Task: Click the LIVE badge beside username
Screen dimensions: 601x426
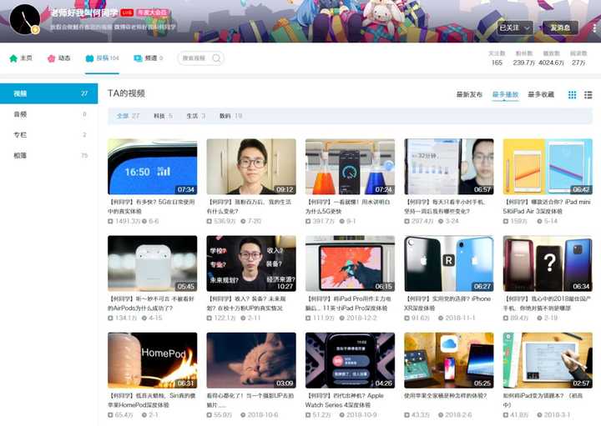Action: (x=127, y=13)
